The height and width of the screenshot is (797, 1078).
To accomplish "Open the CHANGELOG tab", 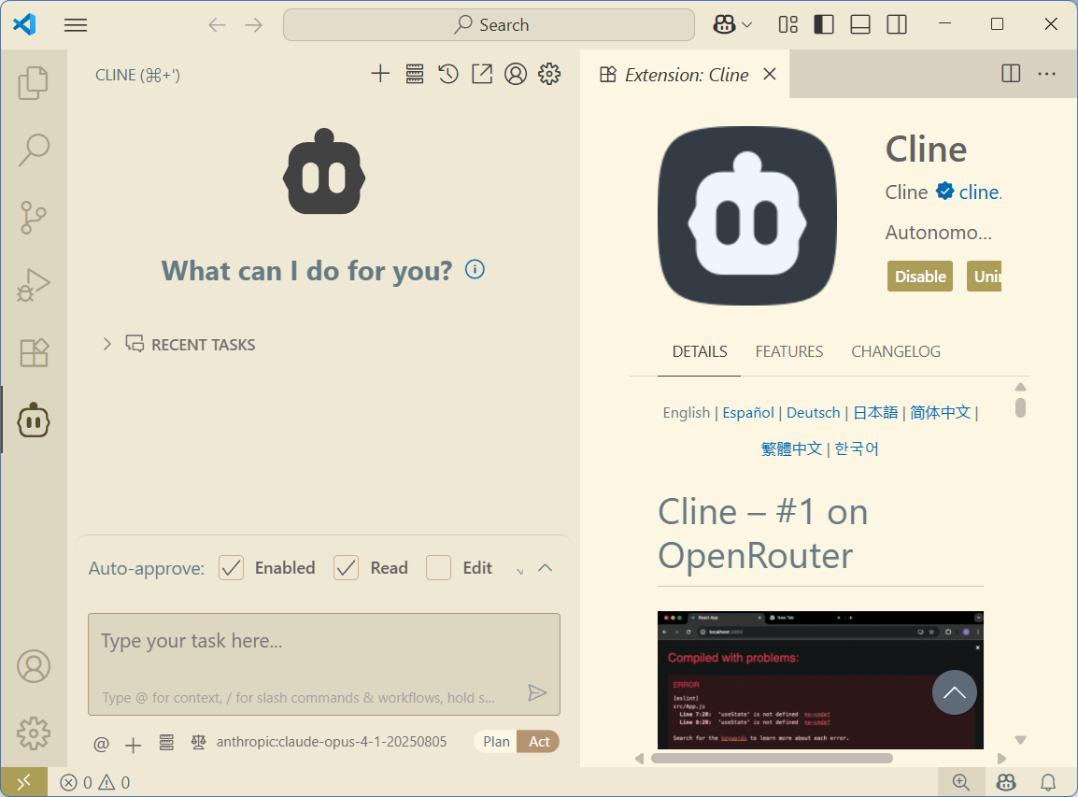I will [x=895, y=351].
